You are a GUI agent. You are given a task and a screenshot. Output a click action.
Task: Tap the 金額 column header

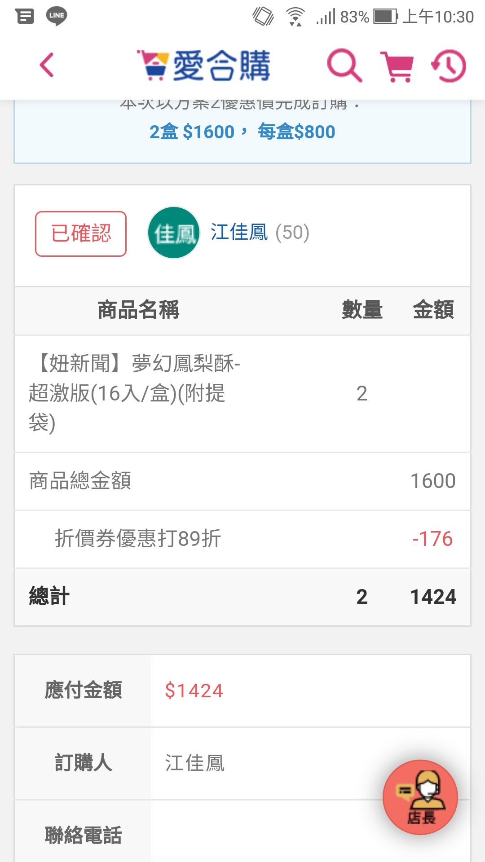[433, 310]
